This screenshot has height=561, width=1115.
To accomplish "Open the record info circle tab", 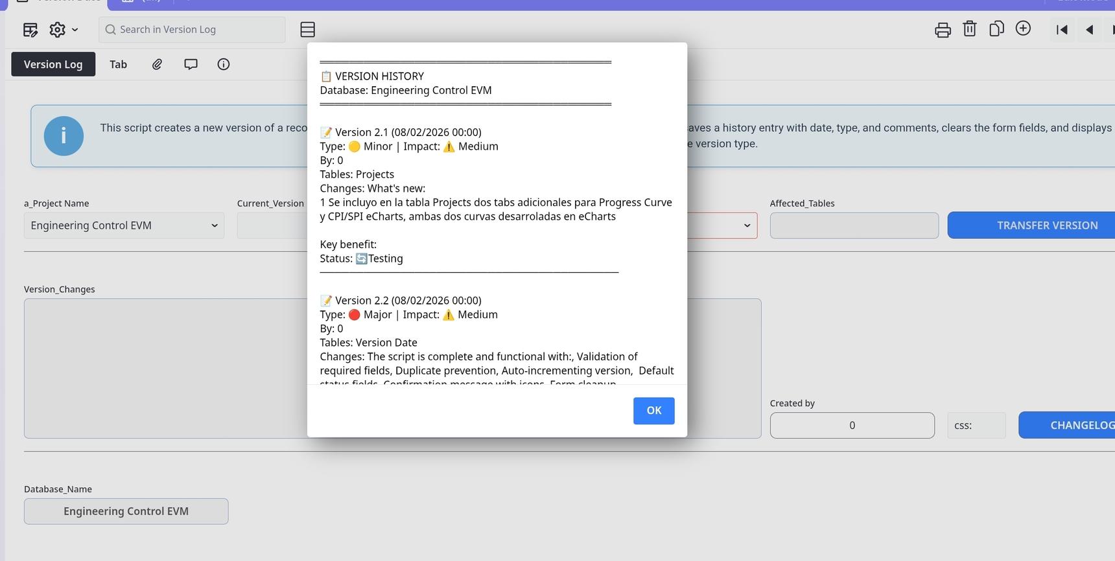I will (224, 64).
